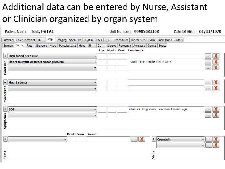
Task: Click the Result field in Tests row
Action: pos(108,139)
